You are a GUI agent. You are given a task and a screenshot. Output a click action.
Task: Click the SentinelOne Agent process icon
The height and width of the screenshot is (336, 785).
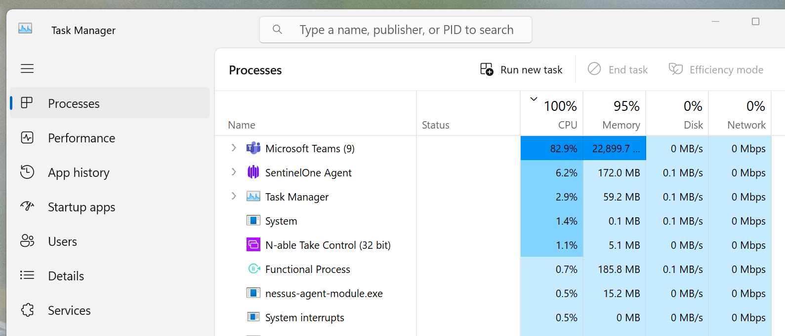click(x=253, y=172)
